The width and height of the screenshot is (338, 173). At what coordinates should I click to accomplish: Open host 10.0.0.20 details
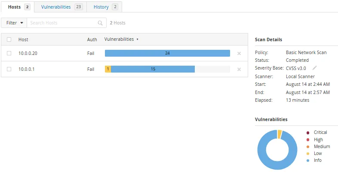coord(28,53)
